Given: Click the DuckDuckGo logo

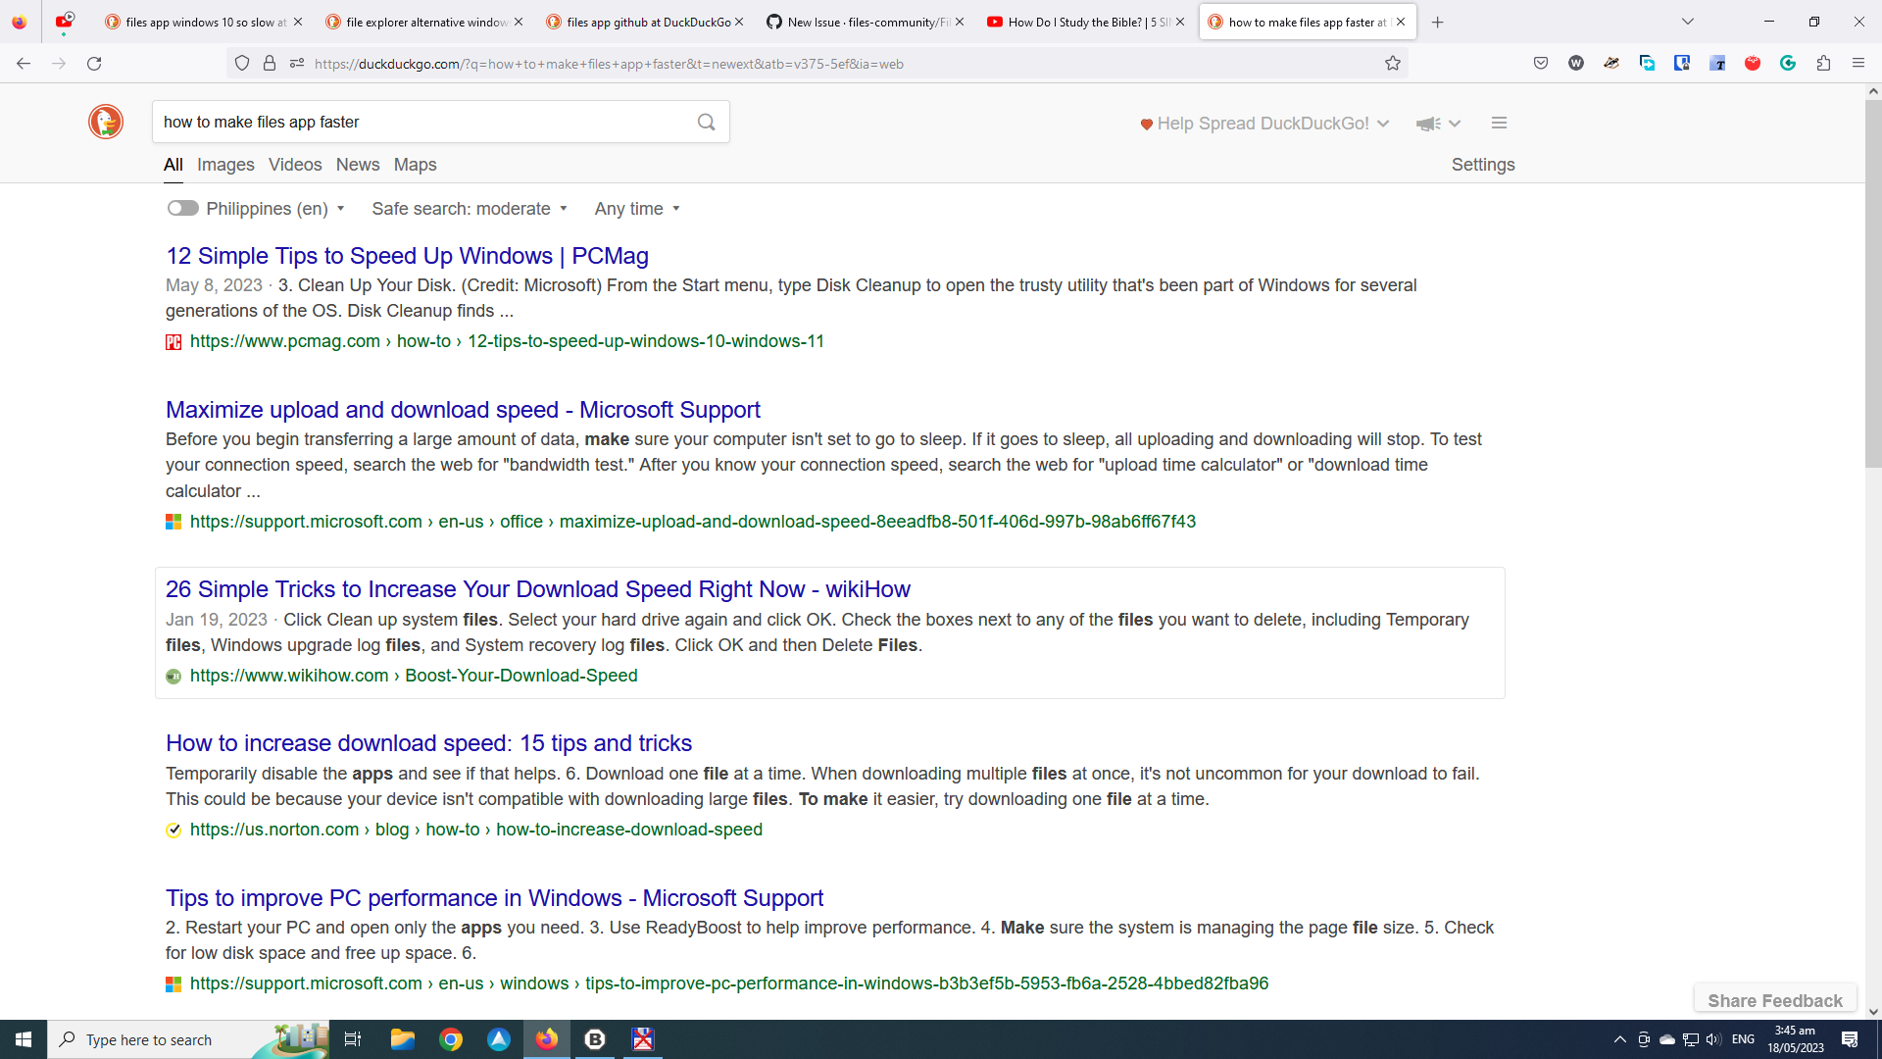Looking at the screenshot, I should pos(105,122).
